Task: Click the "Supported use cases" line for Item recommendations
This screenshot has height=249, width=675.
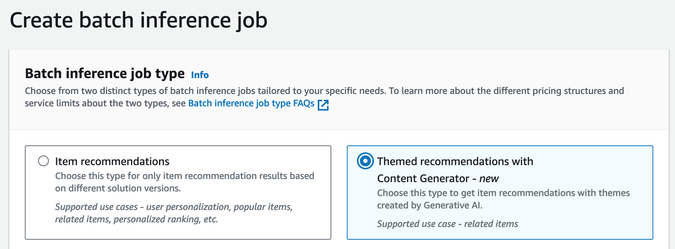Action: click(174, 207)
